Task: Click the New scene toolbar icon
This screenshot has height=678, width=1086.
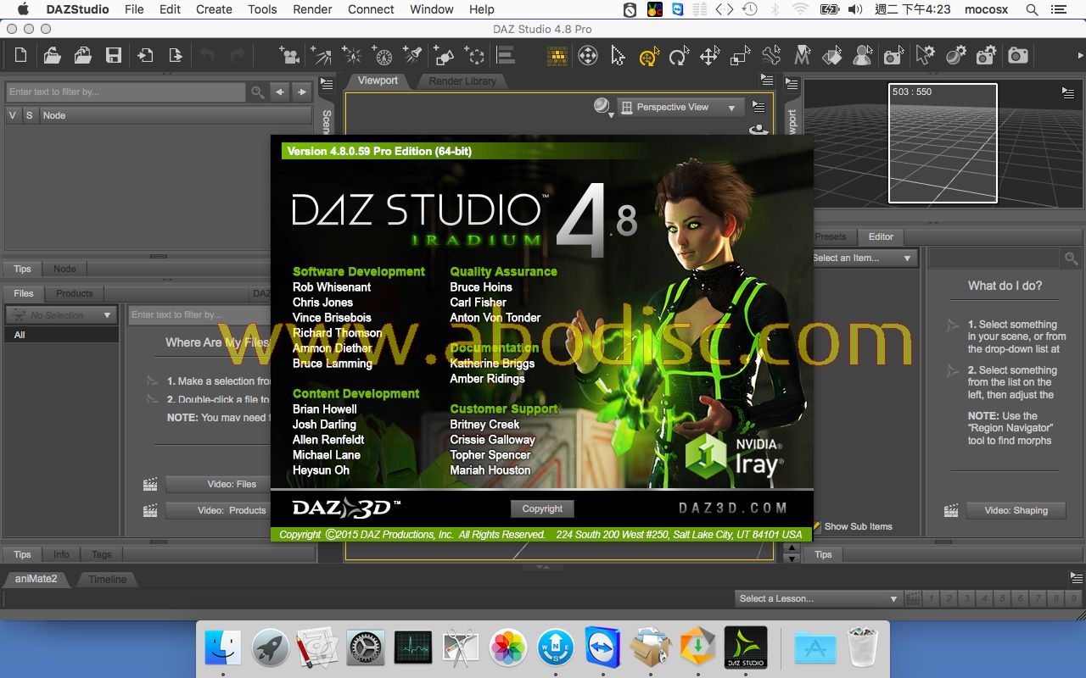Action: click(21, 56)
